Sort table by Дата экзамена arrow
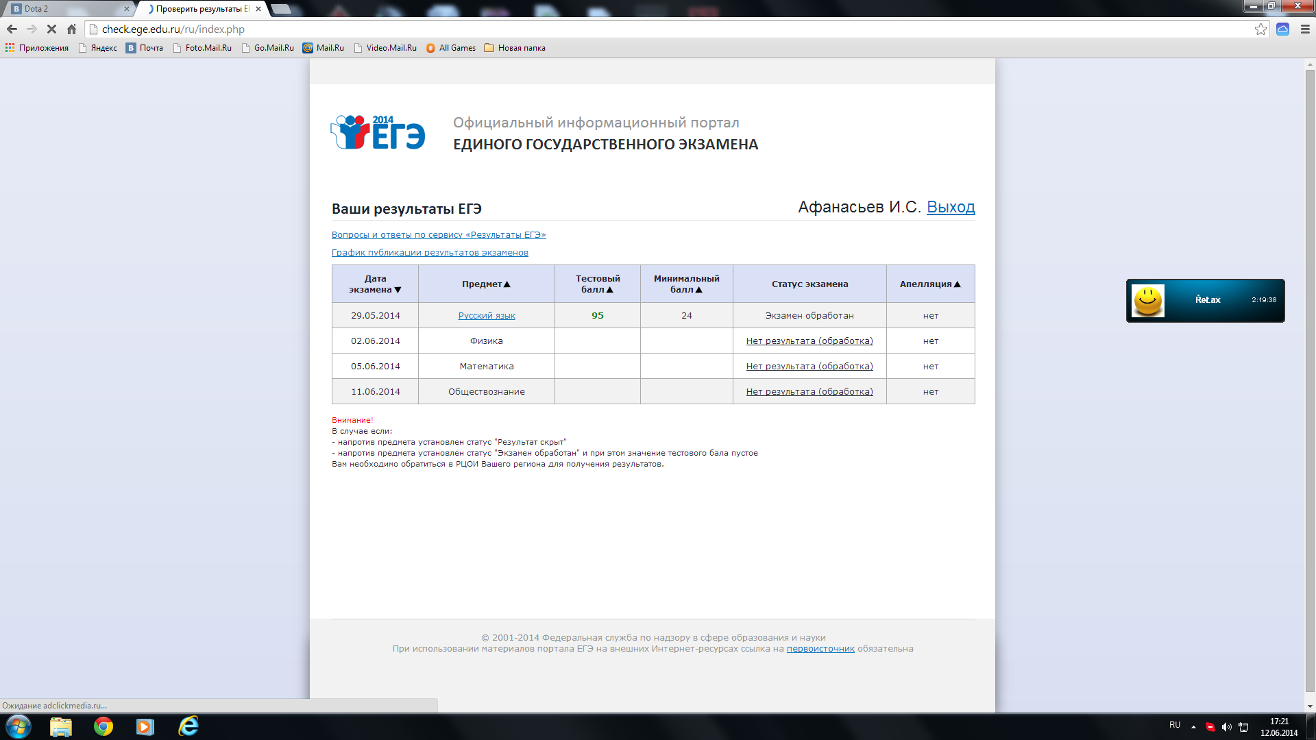The width and height of the screenshot is (1316, 740). (x=398, y=290)
